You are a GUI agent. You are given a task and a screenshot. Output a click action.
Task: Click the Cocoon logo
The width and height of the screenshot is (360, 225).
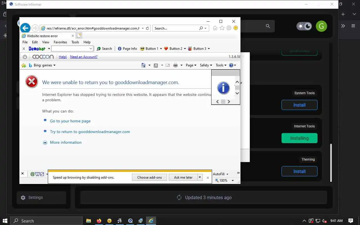coord(43,57)
